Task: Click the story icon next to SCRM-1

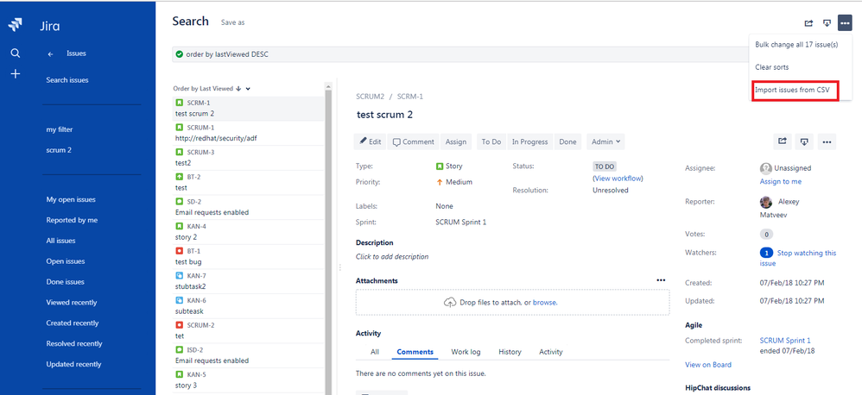Action: [179, 103]
